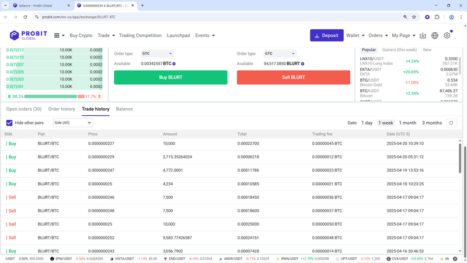Viewport: 467px width, 263px height.
Task: Open the EKTA/USDT market row
Action: 408,72
